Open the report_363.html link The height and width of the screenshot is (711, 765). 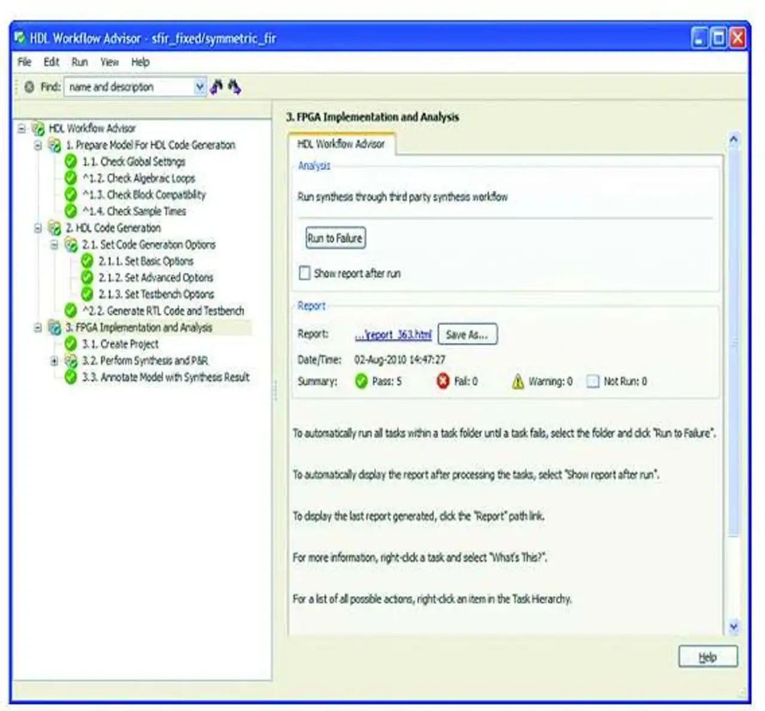point(393,335)
